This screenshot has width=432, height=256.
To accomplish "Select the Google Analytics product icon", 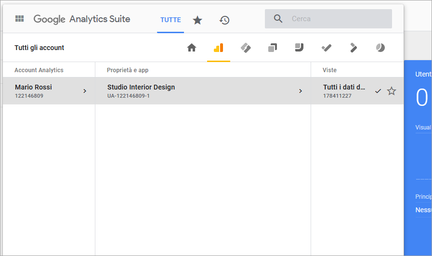I will 219,48.
